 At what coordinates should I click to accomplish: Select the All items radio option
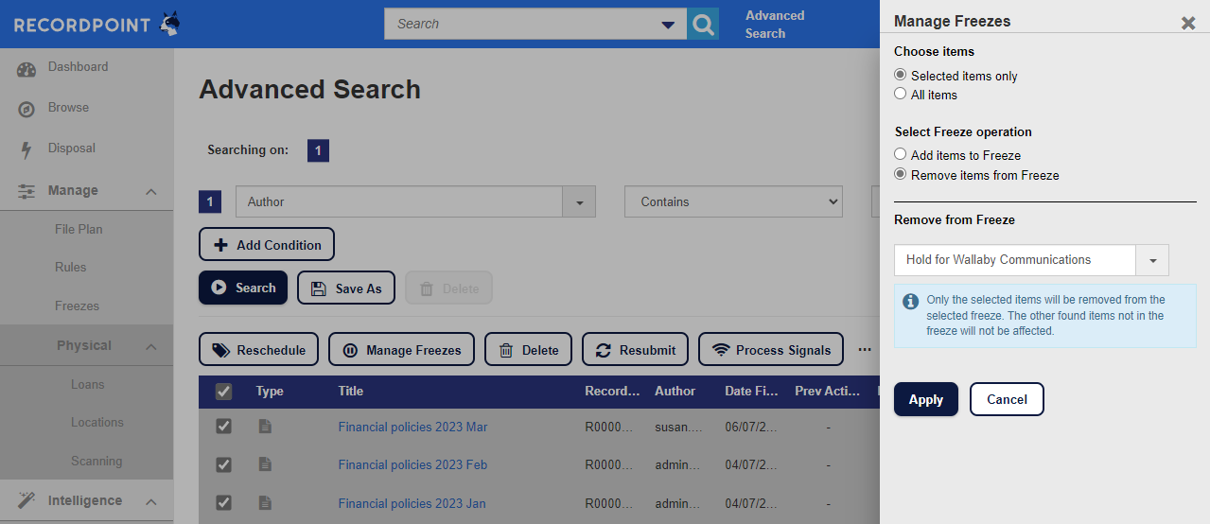click(901, 95)
